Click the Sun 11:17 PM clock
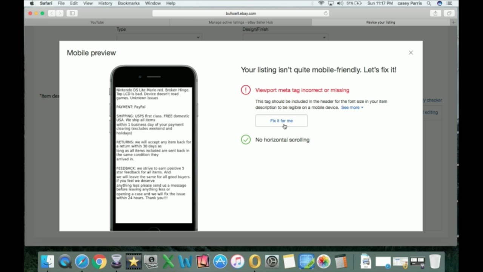This screenshot has width=483, height=272. click(380, 3)
